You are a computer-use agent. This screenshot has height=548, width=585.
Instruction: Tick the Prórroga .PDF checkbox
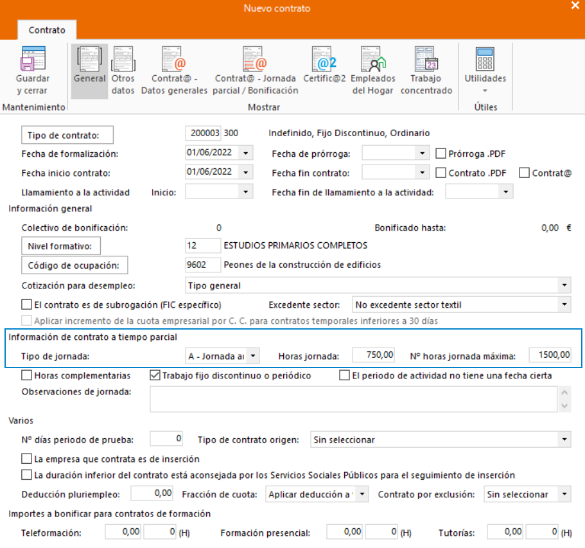pyautogui.click(x=441, y=154)
